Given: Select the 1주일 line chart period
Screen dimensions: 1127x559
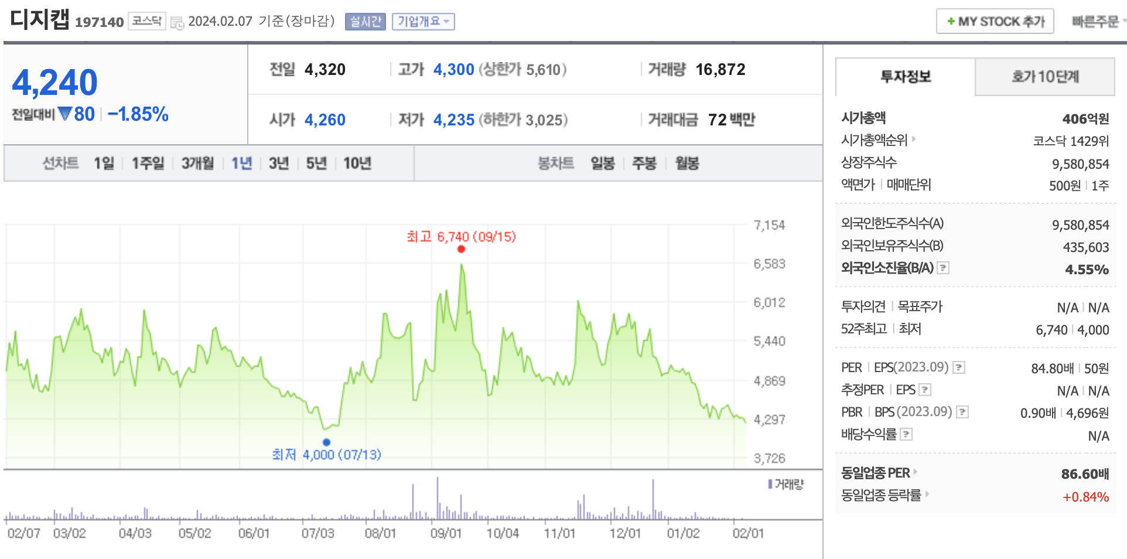Looking at the screenshot, I should tap(148, 163).
